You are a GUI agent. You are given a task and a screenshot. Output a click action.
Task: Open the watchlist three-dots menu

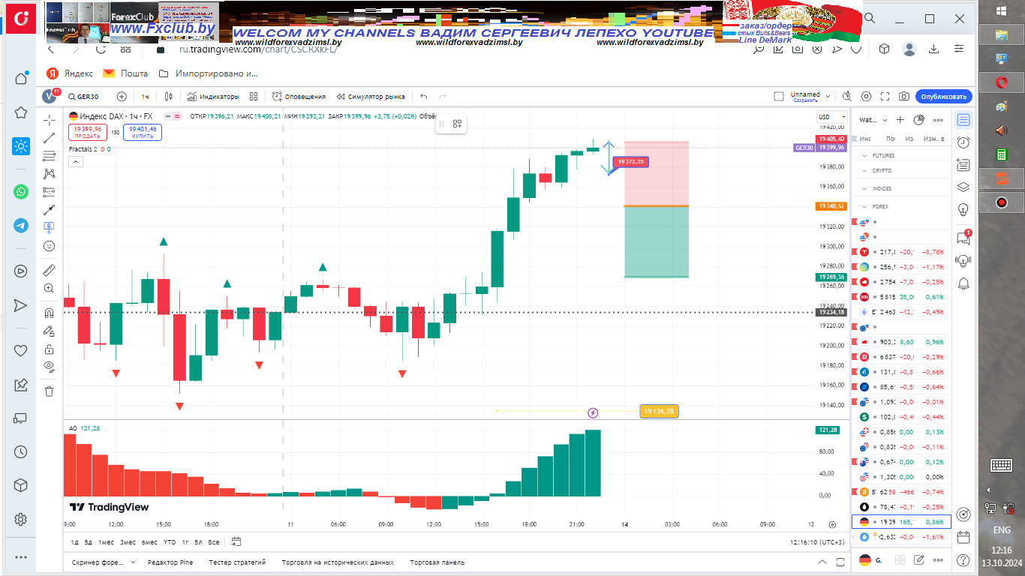pyautogui.click(x=938, y=120)
